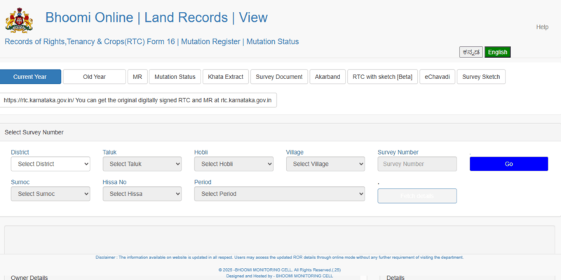Open the Select Taluk dropdown

coord(142,164)
